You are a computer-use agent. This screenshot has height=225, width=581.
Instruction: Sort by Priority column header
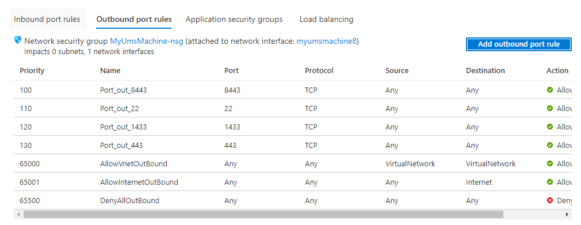(x=32, y=70)
